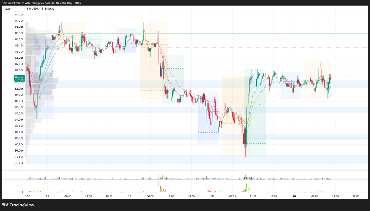The height and width of the screenshot is (211, 370).
Task: Click the green 82,392 current price tag
Action: (x=19, y=78)
